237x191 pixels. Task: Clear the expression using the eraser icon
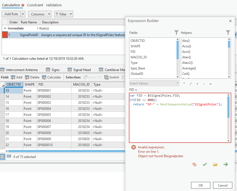pyautogui.click(x=194, y=164)
